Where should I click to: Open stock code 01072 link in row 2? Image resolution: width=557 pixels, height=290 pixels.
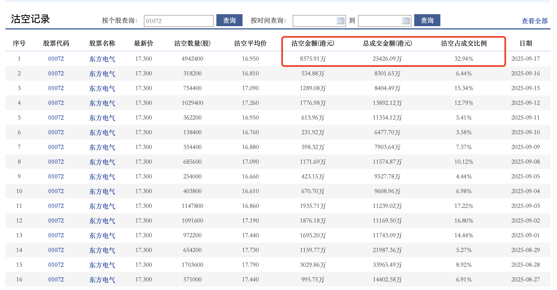pyautogui.click(x=56, y=73)
